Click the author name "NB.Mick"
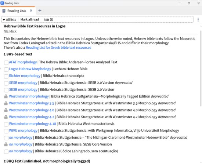This screenshot has width=202, height=164. [10, 31]
